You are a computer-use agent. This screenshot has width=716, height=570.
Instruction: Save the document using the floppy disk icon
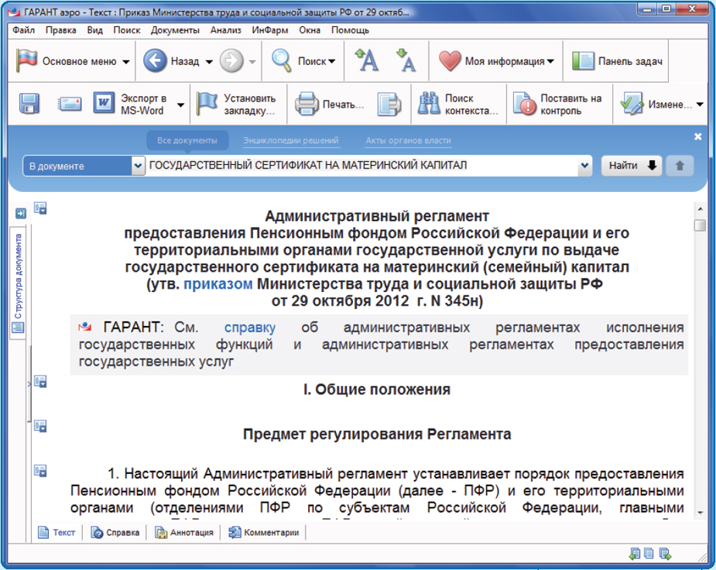[29, 104]
